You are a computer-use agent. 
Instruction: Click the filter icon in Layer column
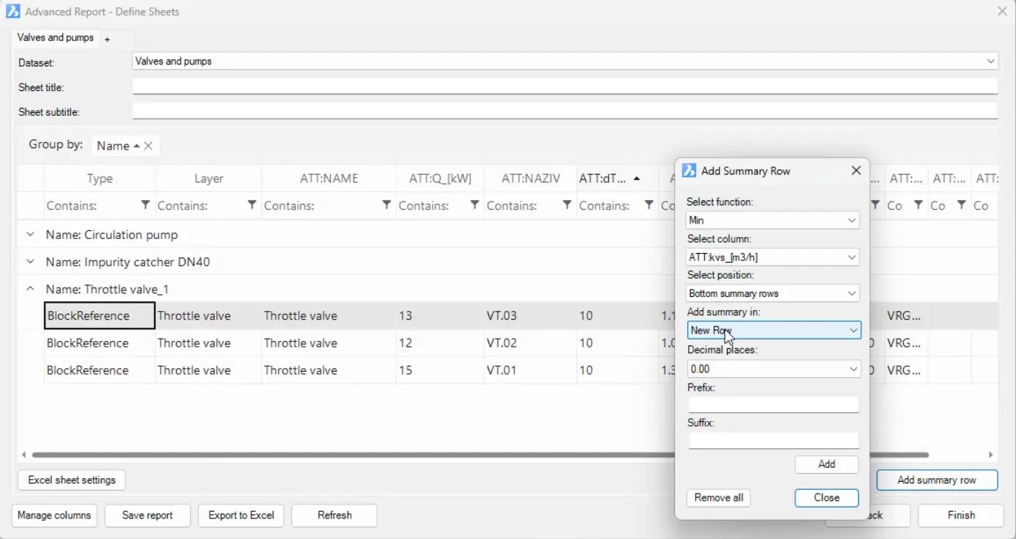[252, 205]
